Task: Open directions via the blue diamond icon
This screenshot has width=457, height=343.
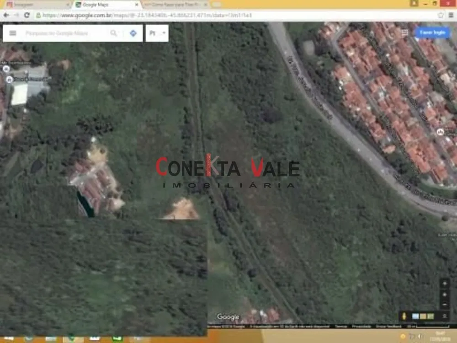Action: pyautogui.click(x=133, y=33)
